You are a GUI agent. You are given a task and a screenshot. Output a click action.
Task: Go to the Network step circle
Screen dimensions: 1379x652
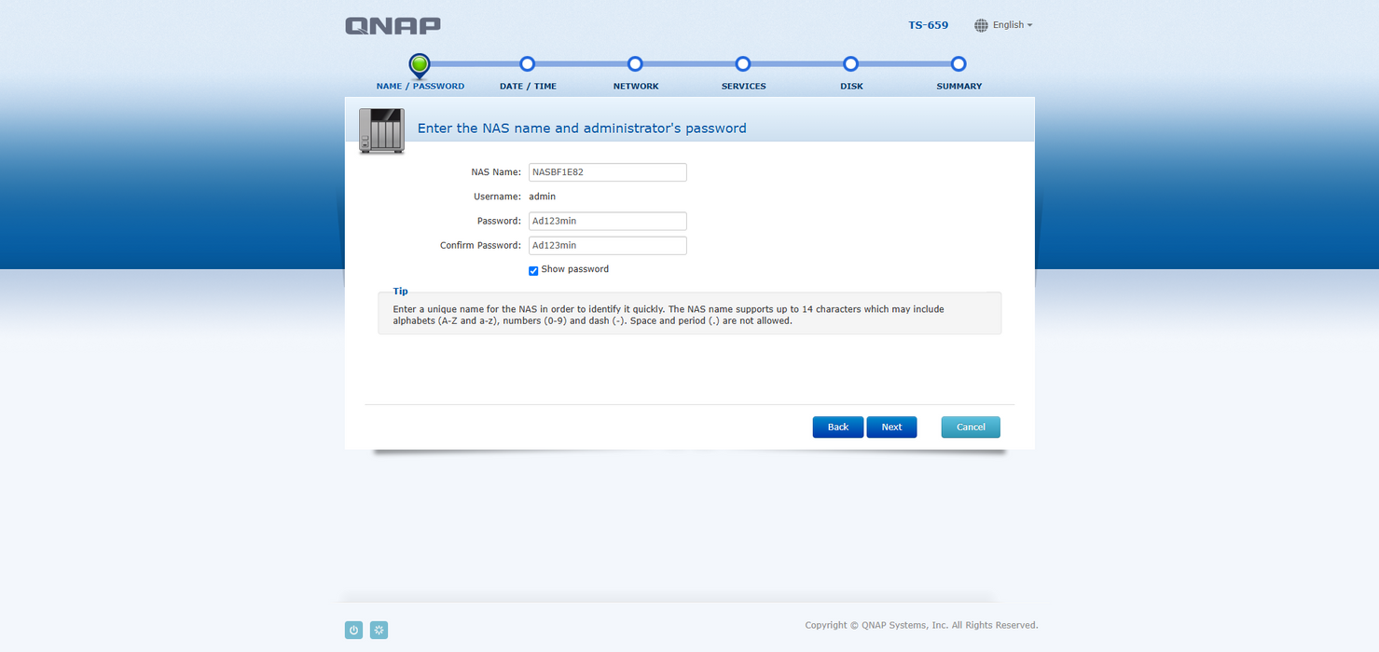[635, 63]
